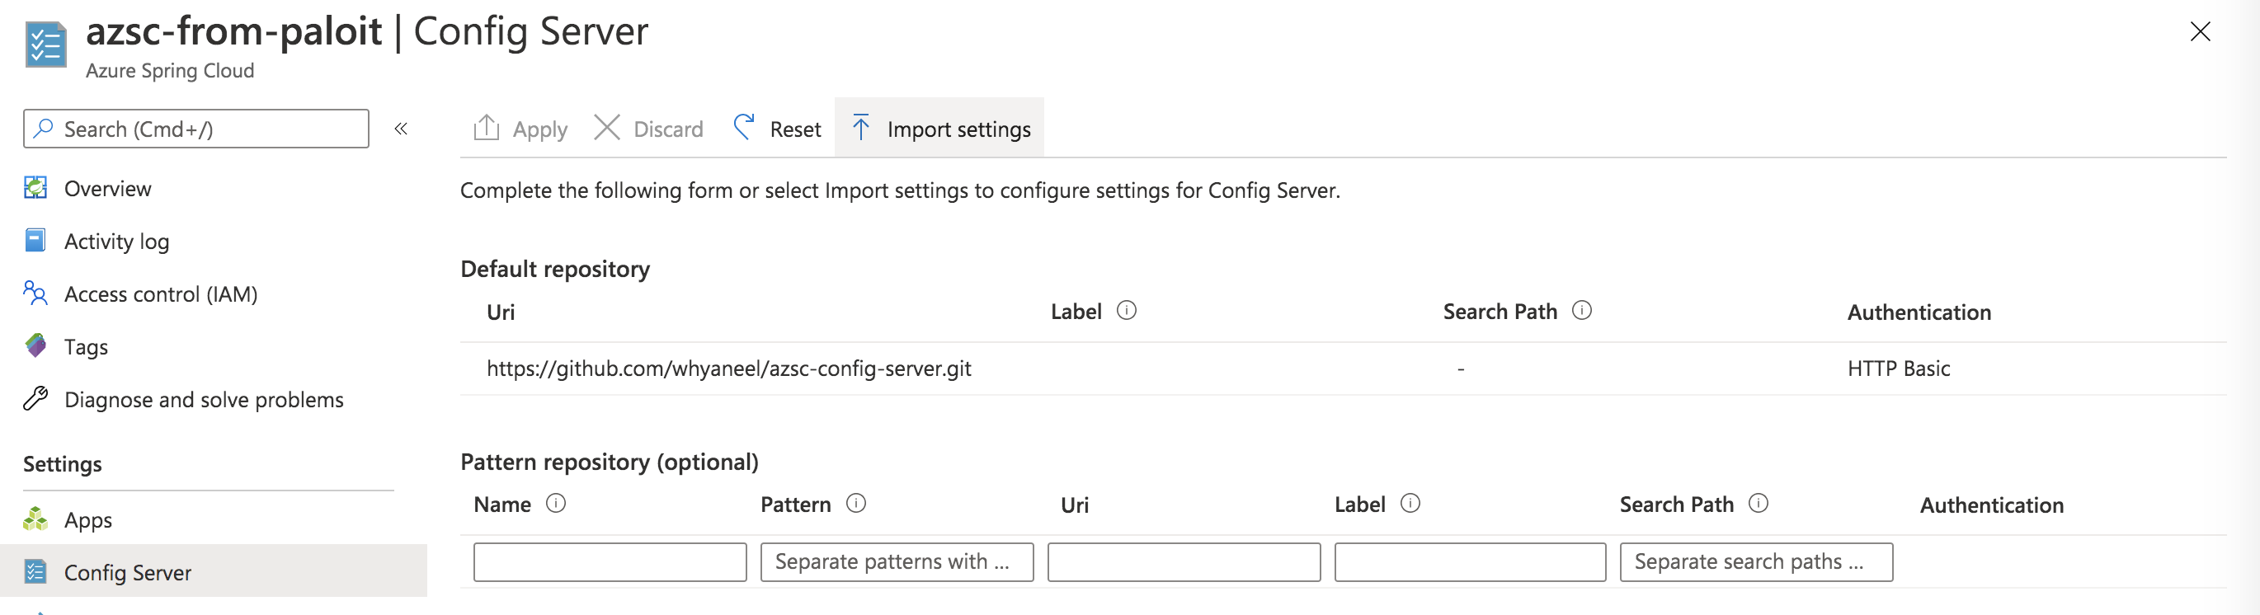This screenshot has height=615, width=2260.
Task: Select Config Server in sidebar
Action: click(x=127, y=572)
